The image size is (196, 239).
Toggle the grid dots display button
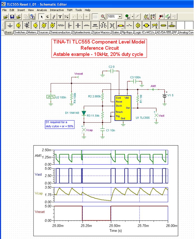(x=95, y=17)
